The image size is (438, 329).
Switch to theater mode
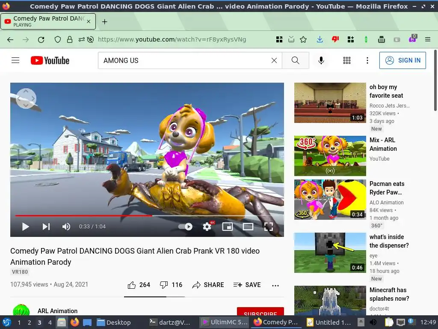click(248, 227)
